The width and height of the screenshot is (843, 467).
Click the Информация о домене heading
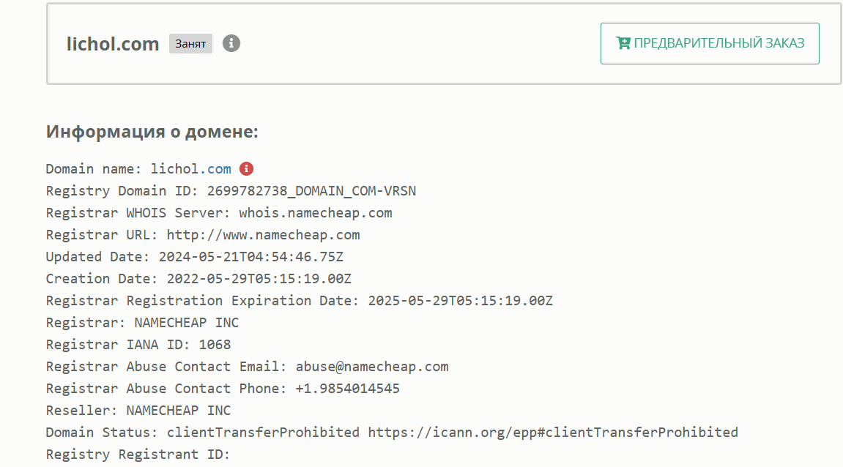[x=152, y=132]
